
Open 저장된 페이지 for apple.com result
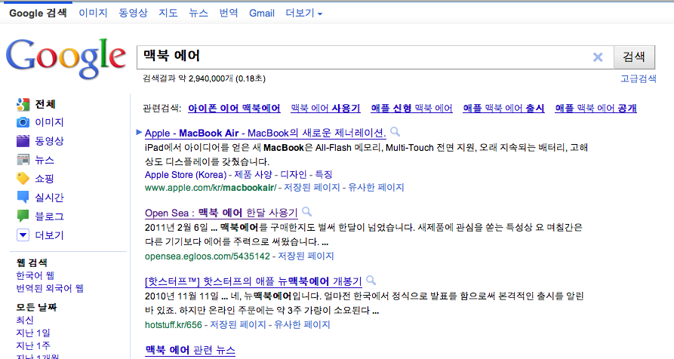[312, 188]
